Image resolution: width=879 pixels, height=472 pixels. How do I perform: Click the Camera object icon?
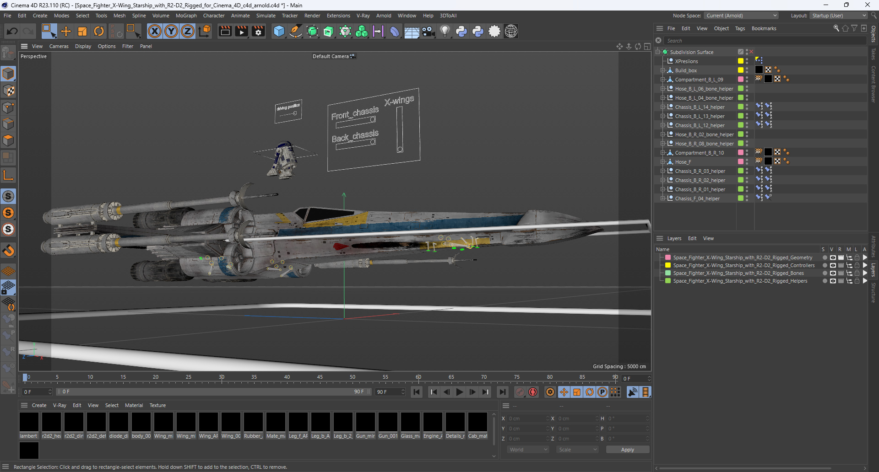(x=428, y=31)
